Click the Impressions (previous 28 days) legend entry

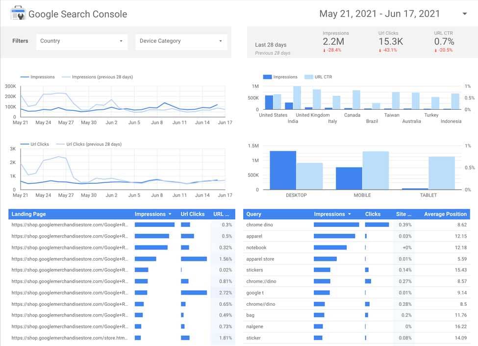coord(98,77)
